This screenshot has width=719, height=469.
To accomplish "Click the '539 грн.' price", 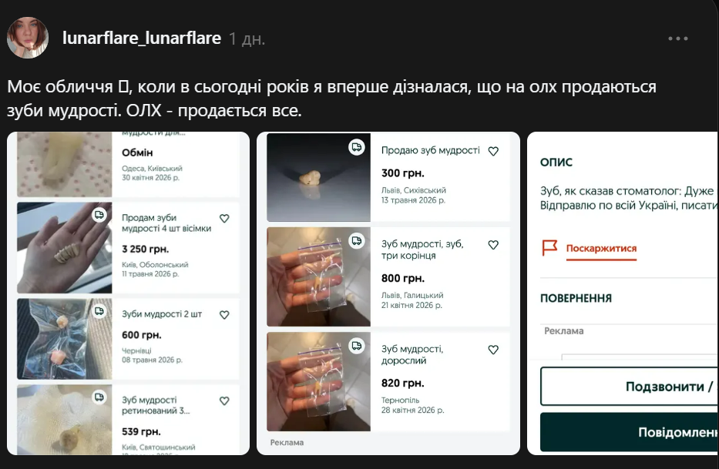I will [141, 431].
